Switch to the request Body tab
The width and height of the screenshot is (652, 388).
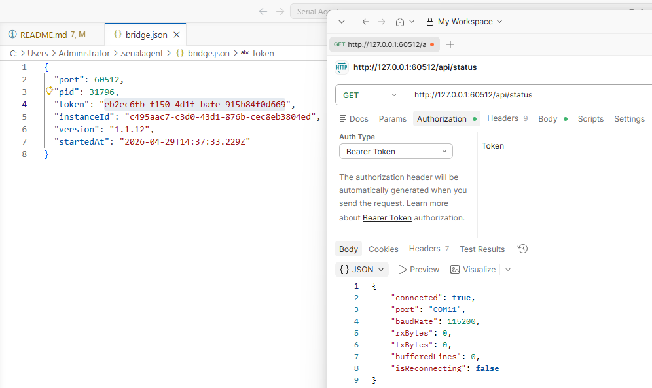(552, 119)
